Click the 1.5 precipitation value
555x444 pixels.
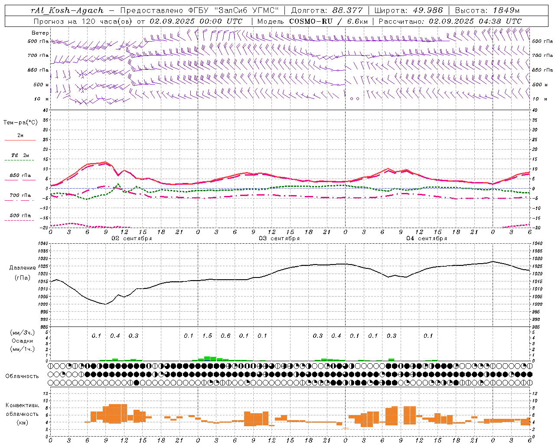207,336
